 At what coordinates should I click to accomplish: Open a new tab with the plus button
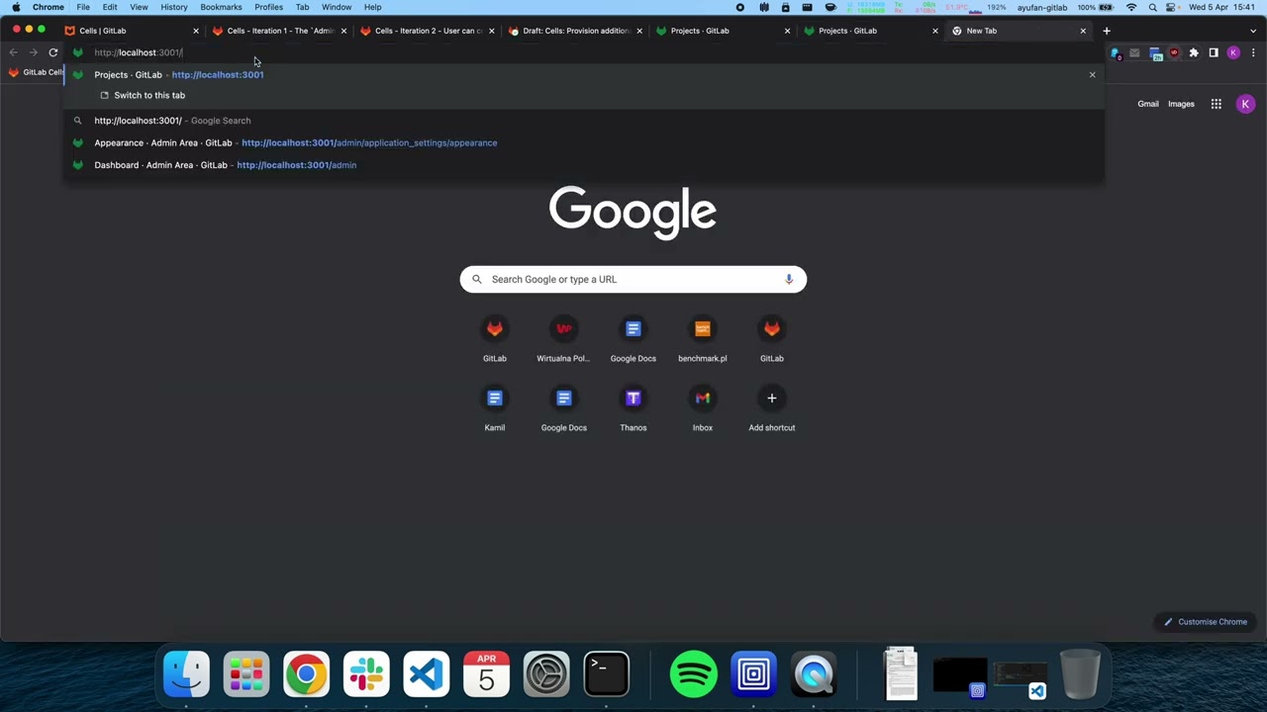[1107, 31]
